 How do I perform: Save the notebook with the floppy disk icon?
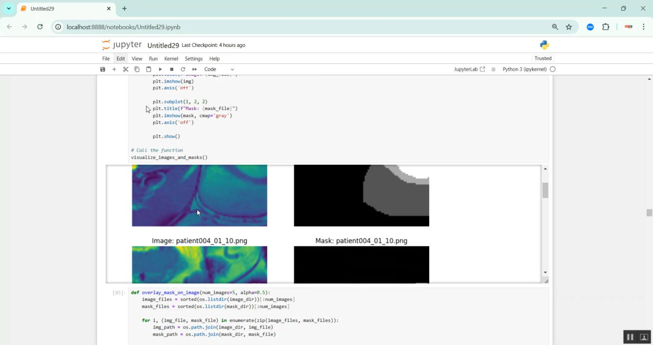pos(103,70)
